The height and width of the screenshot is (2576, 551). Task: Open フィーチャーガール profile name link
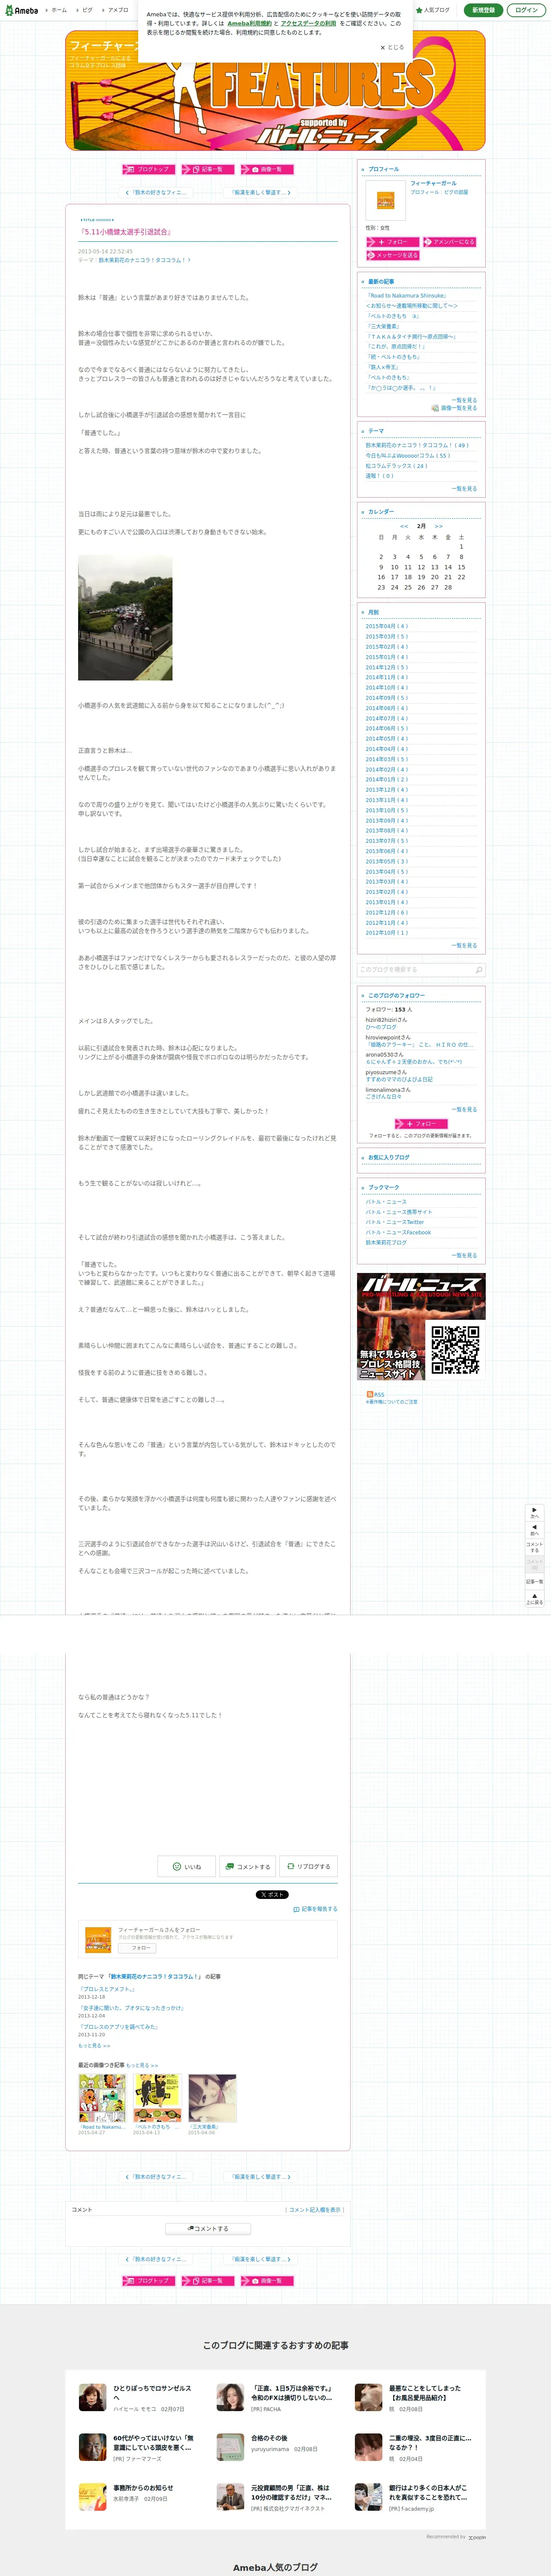pyautogui.click(x=433, y=183)
